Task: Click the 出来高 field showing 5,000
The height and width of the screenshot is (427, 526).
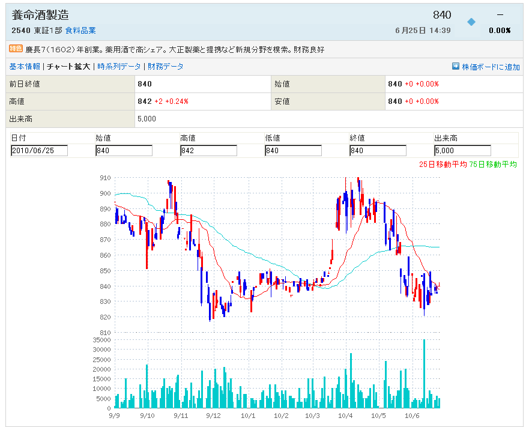Action: coord(462,151)
